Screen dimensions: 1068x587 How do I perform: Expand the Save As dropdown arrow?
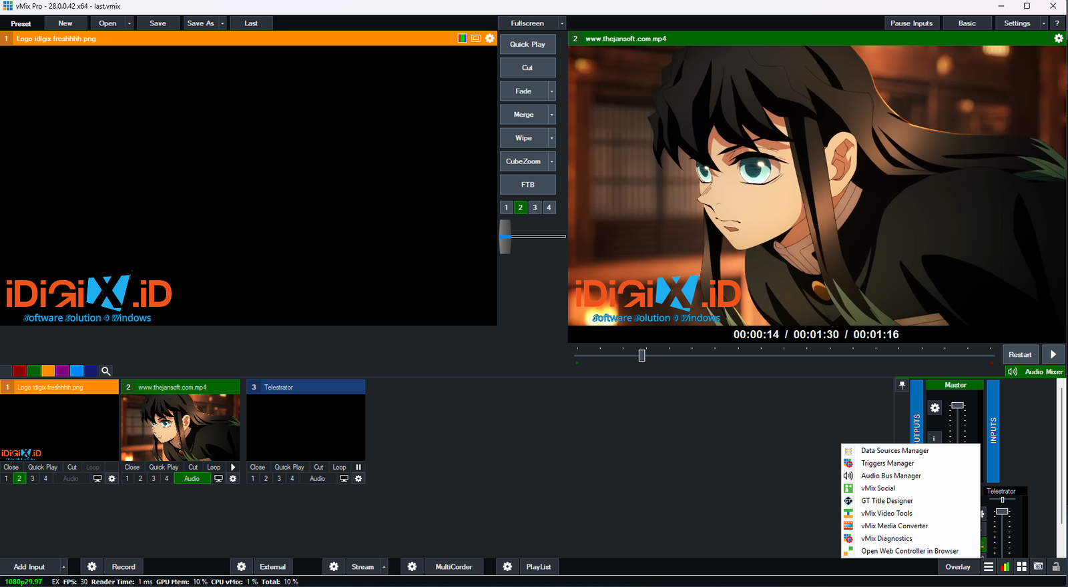(x=222, y=23)
